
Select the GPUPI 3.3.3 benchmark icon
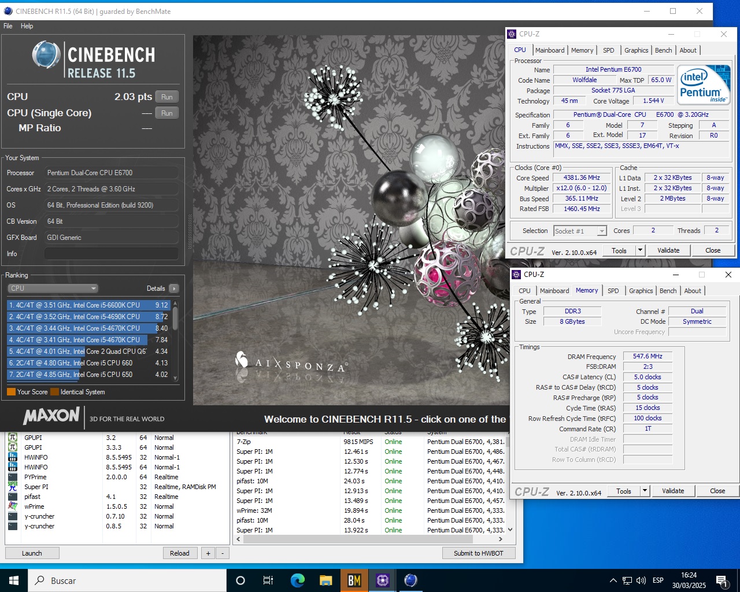12,447
